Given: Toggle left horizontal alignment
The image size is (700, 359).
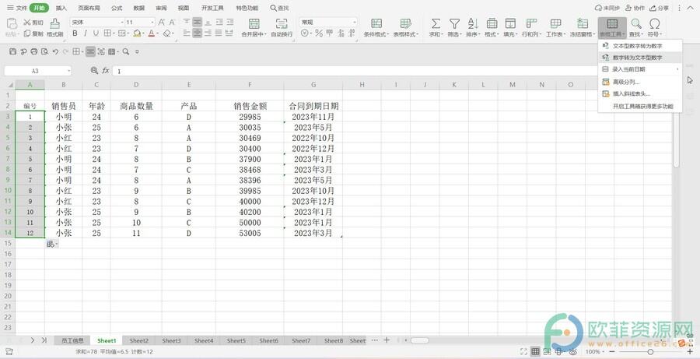Looking at the screenshot, I should (187, 33).
